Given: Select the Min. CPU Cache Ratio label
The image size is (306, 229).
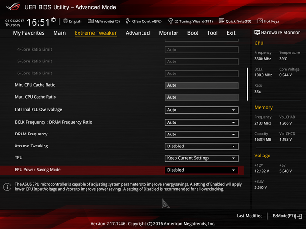Looking at the screenshot, I should coord(35,85).
